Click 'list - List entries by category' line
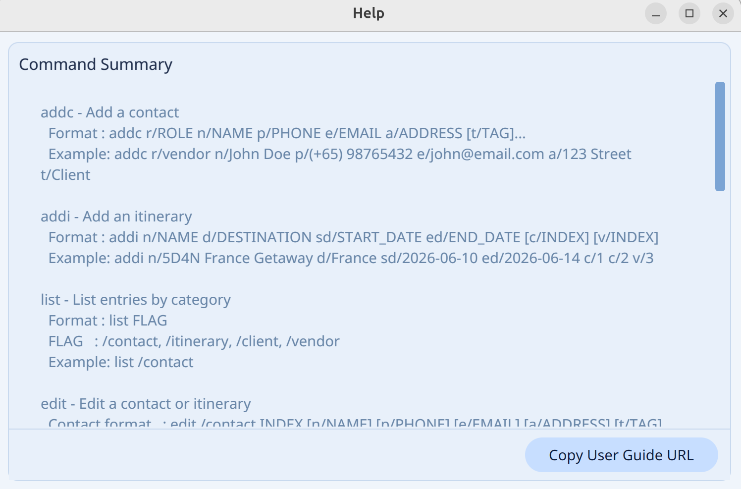 [x=135, y=300]
